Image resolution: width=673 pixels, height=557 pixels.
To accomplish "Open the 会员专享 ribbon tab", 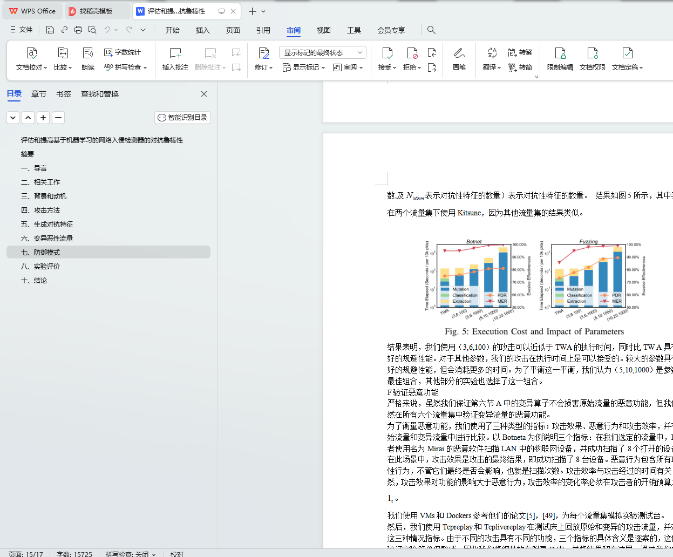I will pos(391,30).
